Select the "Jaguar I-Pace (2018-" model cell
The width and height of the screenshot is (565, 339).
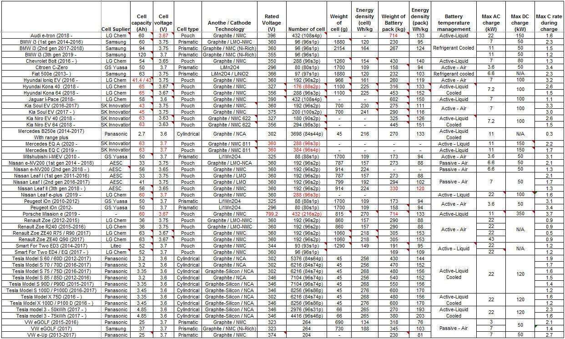point(51,99)
